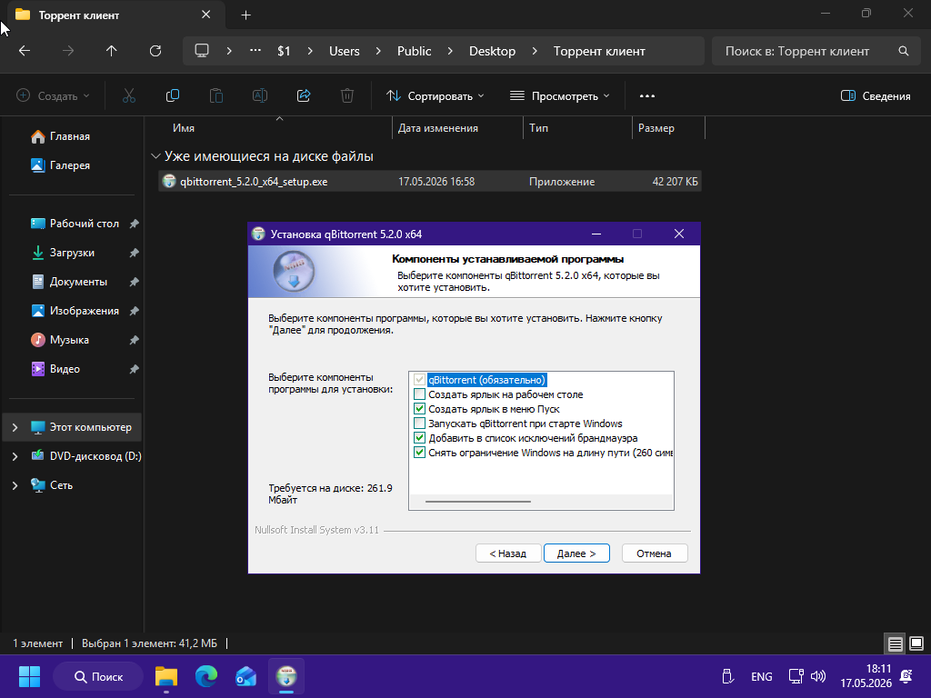Enable the create desktop shortcut checkbox
Viewport: 931px width, 698px height.
click(x=420, y=394)
